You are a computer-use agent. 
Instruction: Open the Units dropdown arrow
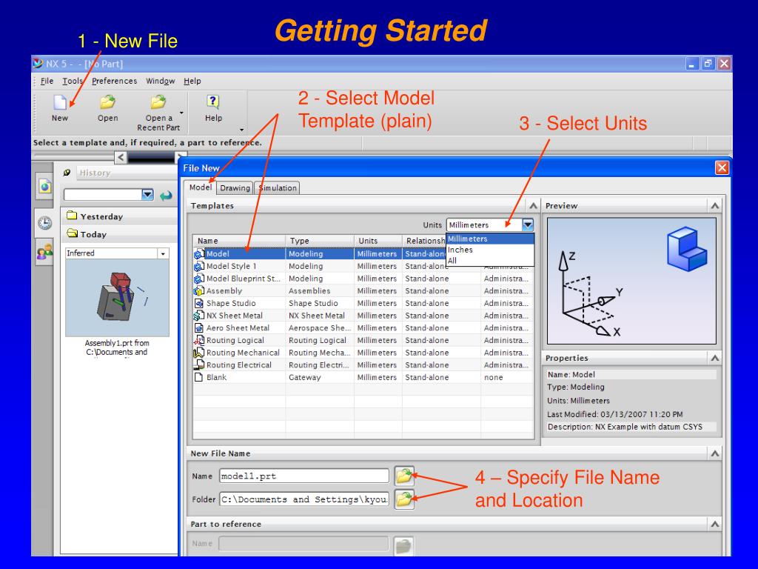coord(527,225)
